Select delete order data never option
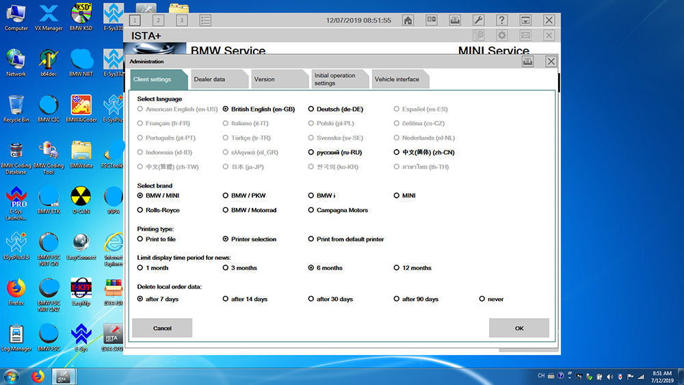 point(482,299)
